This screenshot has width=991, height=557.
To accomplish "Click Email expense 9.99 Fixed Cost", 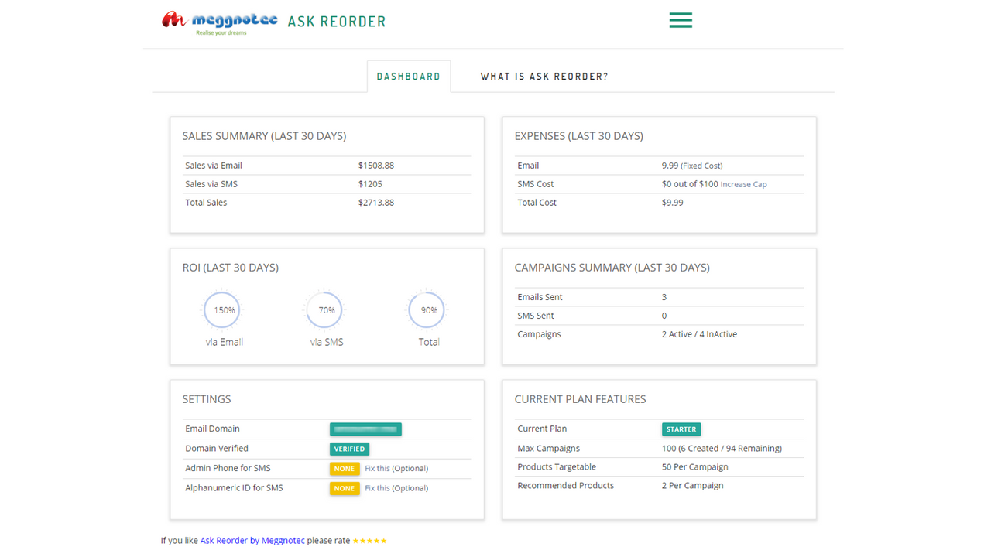I will coord(692,166).
